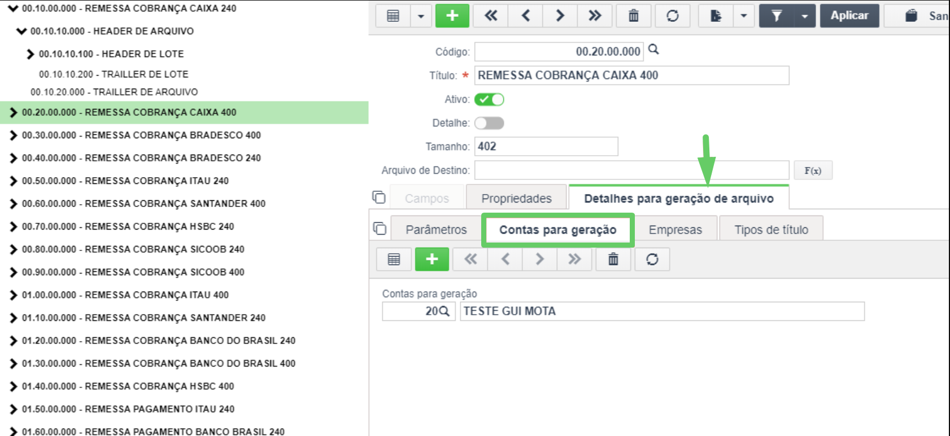
Task: Click the filter funnel icon
Action: tap(777, 16)
